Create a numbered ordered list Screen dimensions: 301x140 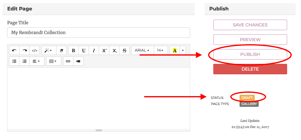(x=24, y=61)
